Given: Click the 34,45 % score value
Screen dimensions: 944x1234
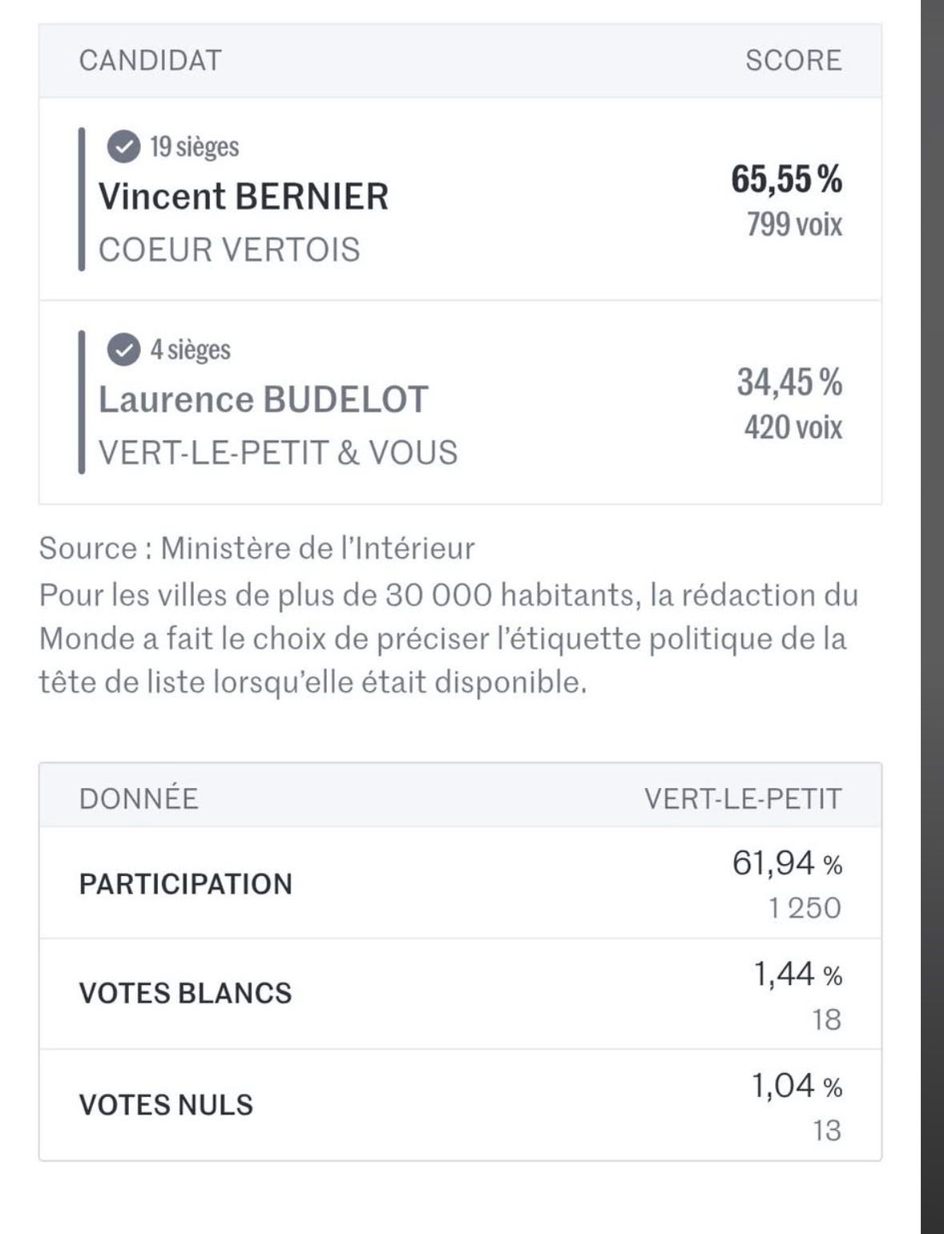Looking at the screenshot, I should point(789,382).
